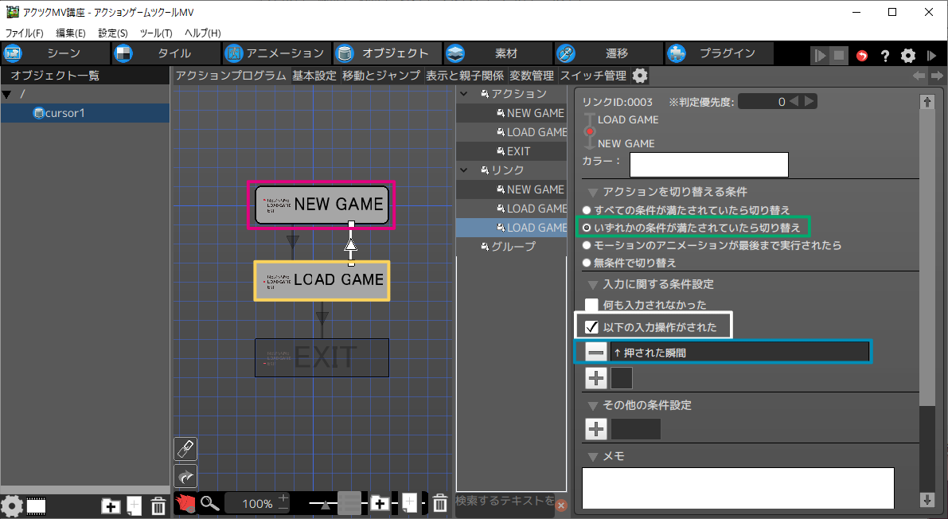Click the magnifier zoom icon below the canvas

click(209, 503)
